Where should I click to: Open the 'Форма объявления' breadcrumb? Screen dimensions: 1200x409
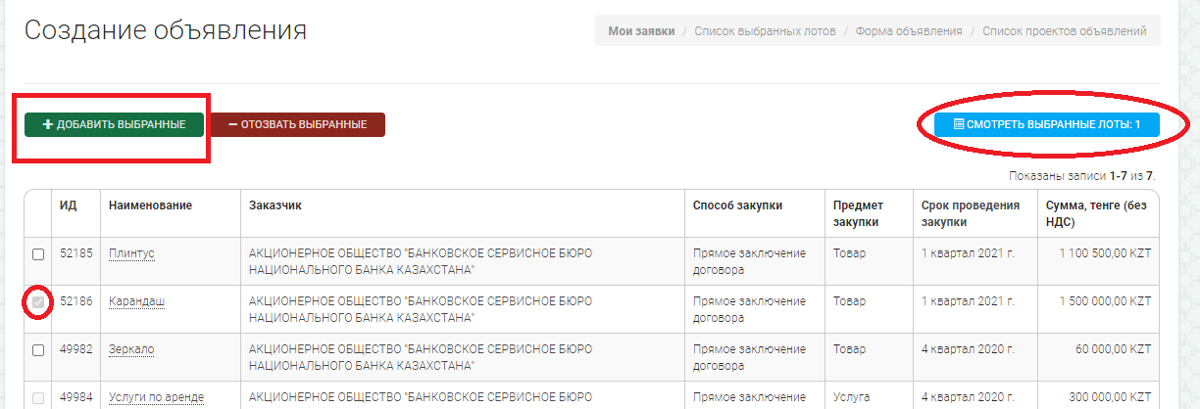coord(909,31)
